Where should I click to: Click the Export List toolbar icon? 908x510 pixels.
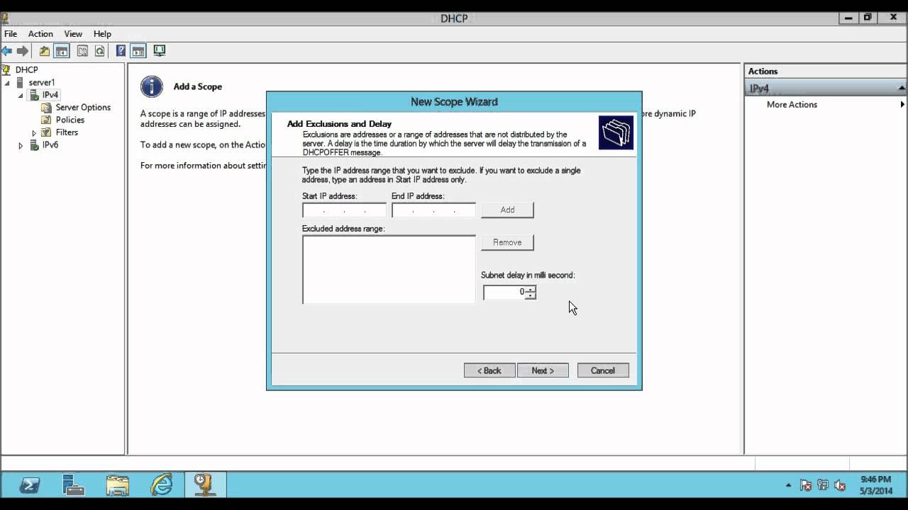(82, 51)
